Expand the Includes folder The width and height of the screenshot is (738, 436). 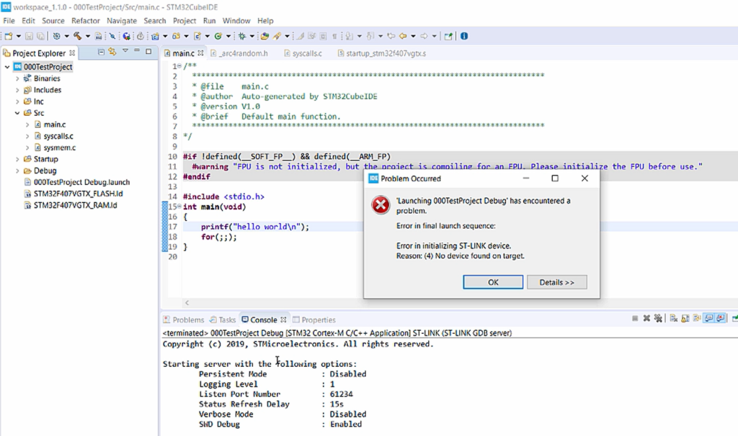17,90
